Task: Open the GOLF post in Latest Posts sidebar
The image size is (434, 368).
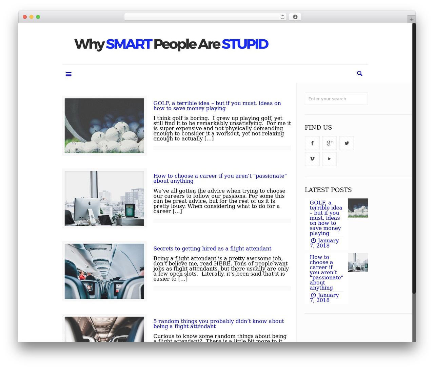Action: tap(326, 218)
